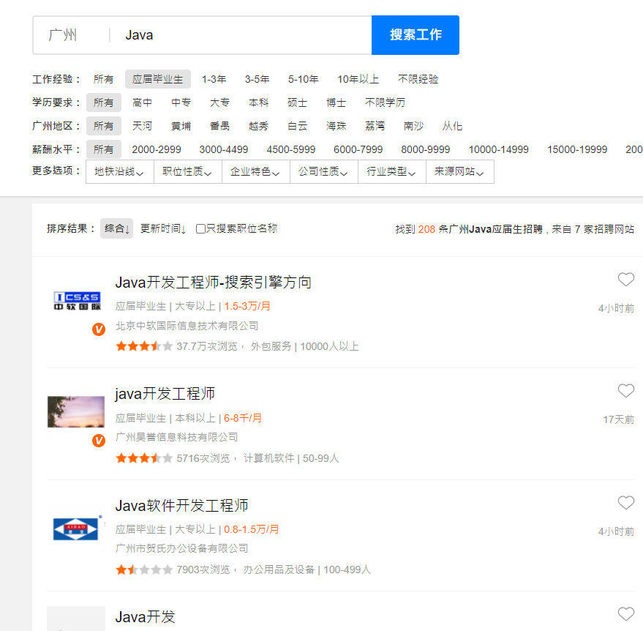Filter district by 荔湾
The width and height of the screenshot is (643, 631).
tap(375, 126)
